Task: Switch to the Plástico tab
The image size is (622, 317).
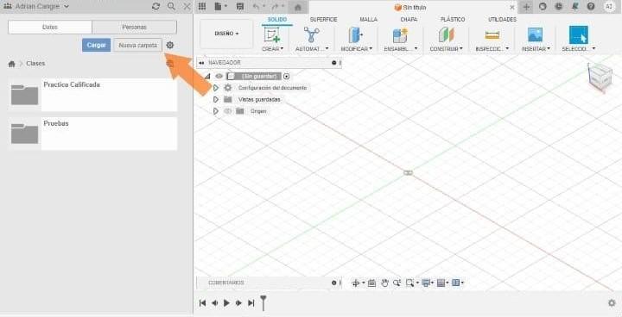Action: click(x=453, y=20)
